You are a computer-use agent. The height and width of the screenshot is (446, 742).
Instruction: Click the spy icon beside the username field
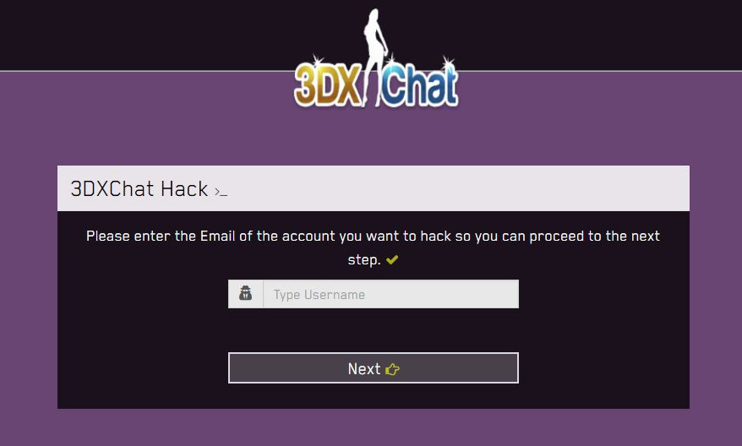coord(245,294)
